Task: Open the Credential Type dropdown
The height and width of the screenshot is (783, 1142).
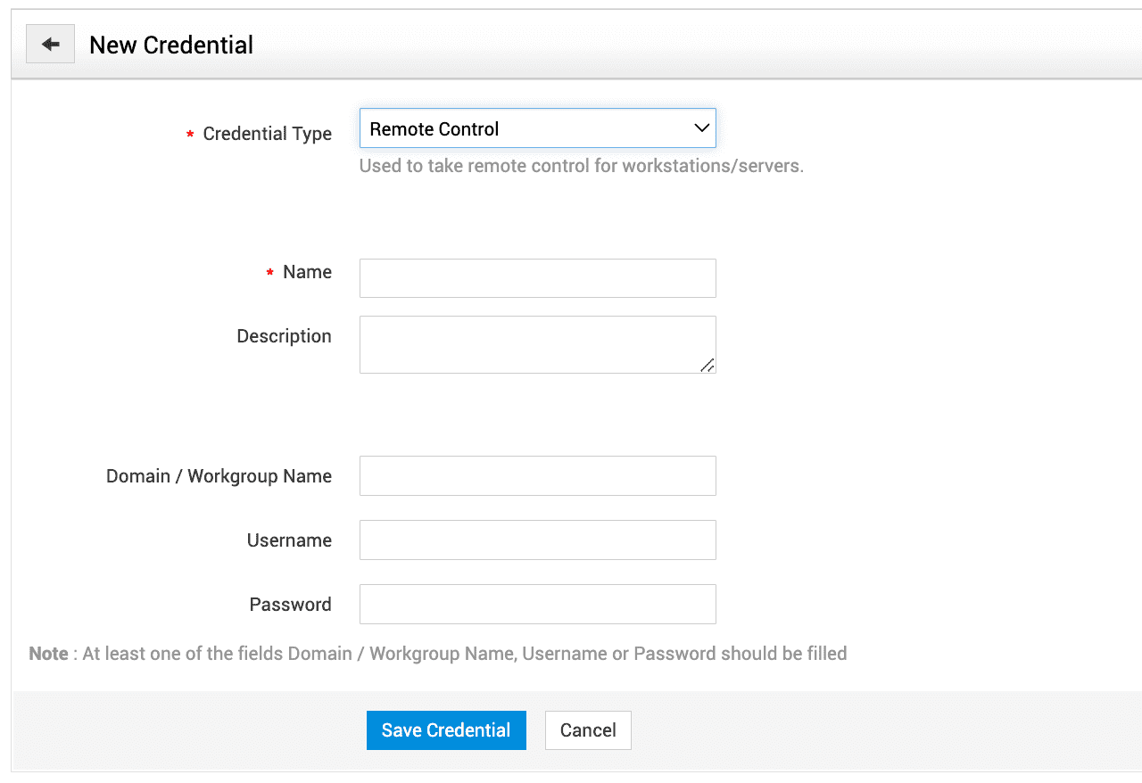Action: coord(536,128)
